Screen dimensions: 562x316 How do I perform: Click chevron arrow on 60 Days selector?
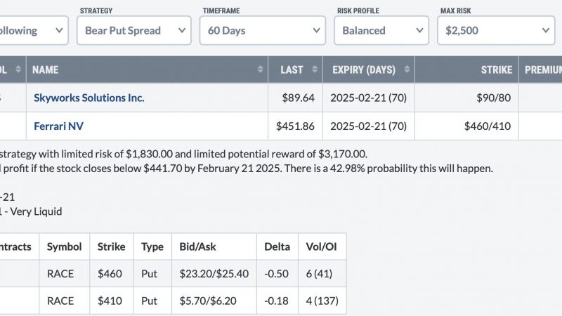coord(317,30)
